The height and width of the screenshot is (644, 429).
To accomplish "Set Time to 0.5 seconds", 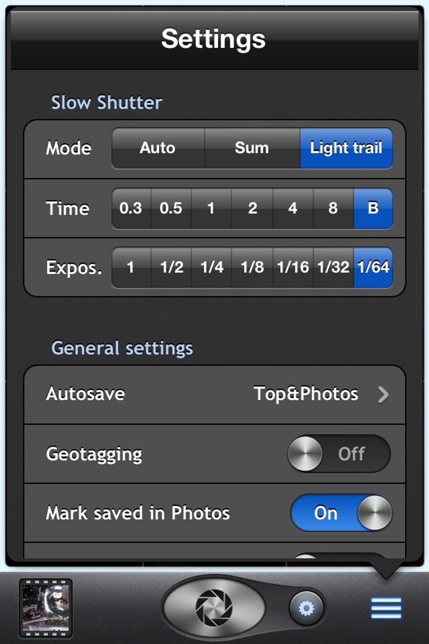I will click(171, 208).
